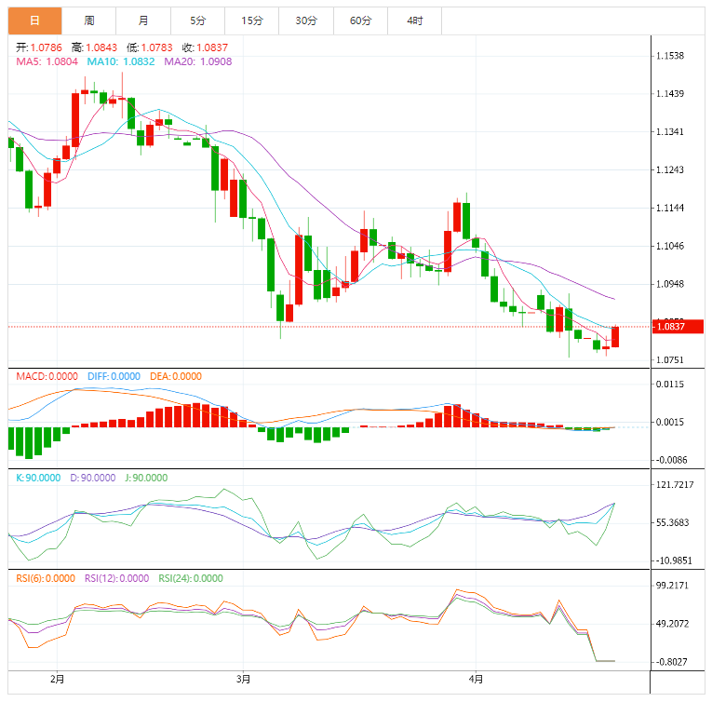This screenshot has height=702, width=712.
Task: Open the 4时 timeframe tab
Action: coord(414,20)
